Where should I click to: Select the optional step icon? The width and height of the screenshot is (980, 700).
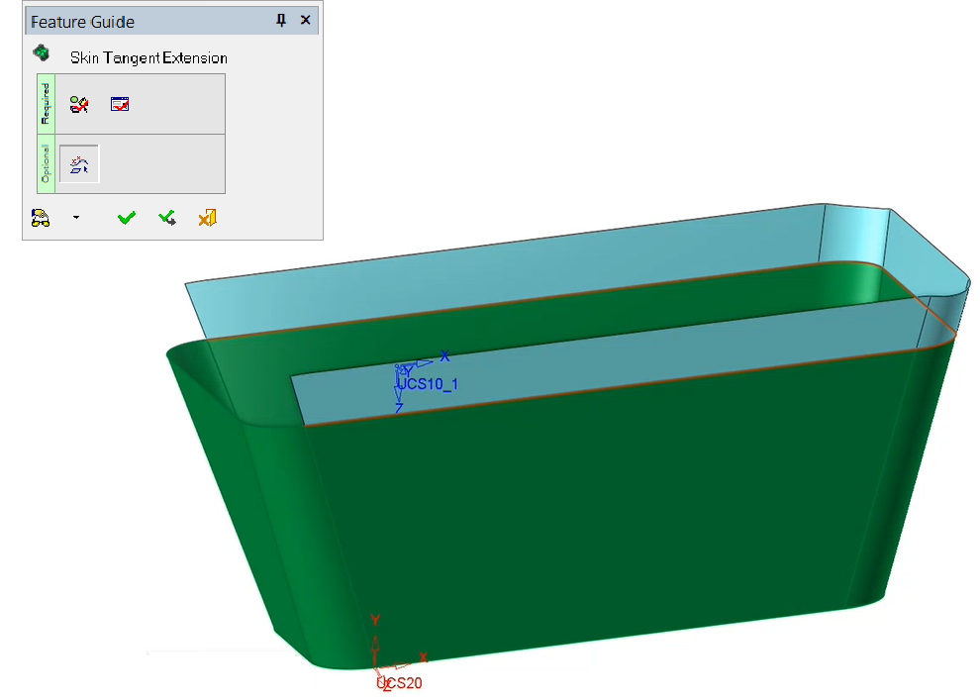coord(79,163)
